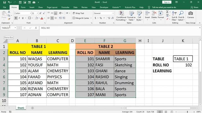Click the AutoSum sigma icon
This screenshot has width=202, height=113.
[167, 12]
